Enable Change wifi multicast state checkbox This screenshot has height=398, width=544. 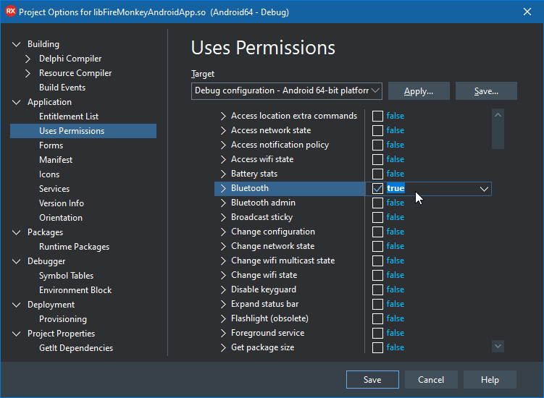click(x=377, y=261)
